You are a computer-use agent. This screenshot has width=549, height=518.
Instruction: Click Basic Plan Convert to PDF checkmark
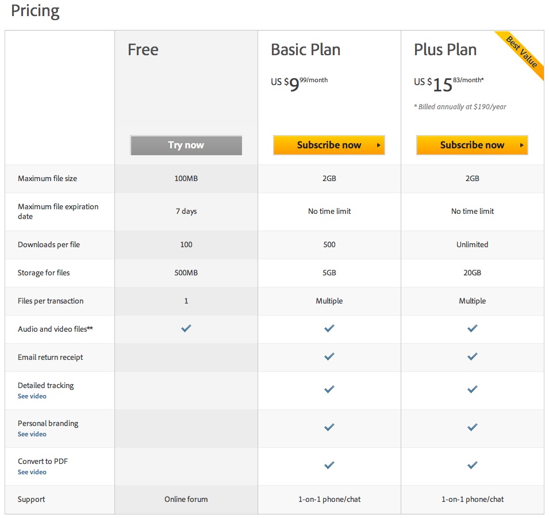click(x=329, y=465)
